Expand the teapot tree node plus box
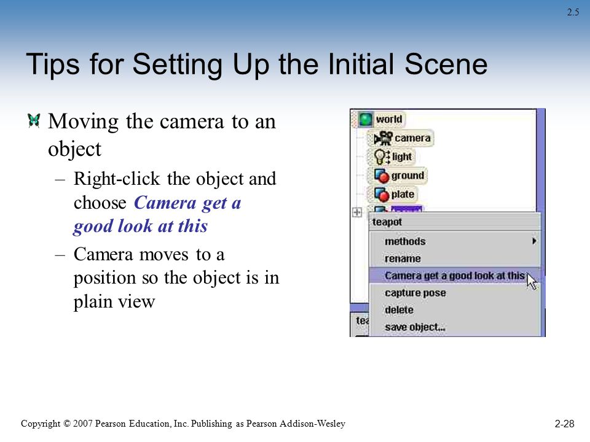590x442 pixels. 357,212
